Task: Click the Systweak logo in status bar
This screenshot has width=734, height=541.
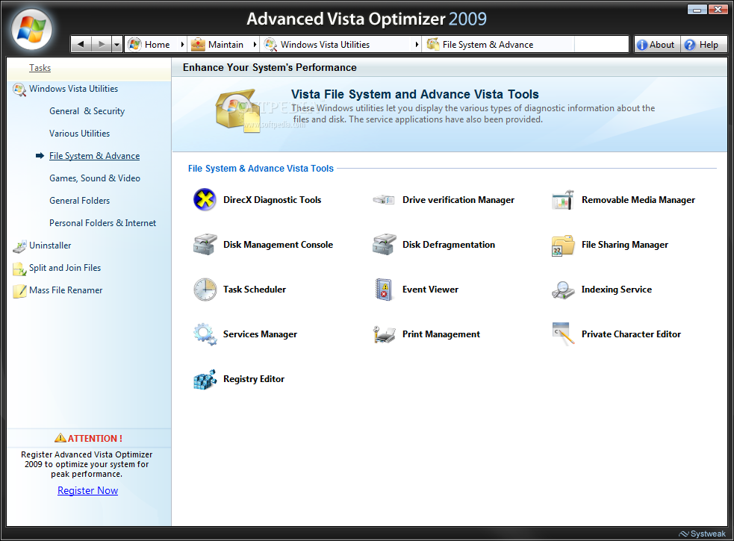Action: pyautogui.click(x=702, y=534)
